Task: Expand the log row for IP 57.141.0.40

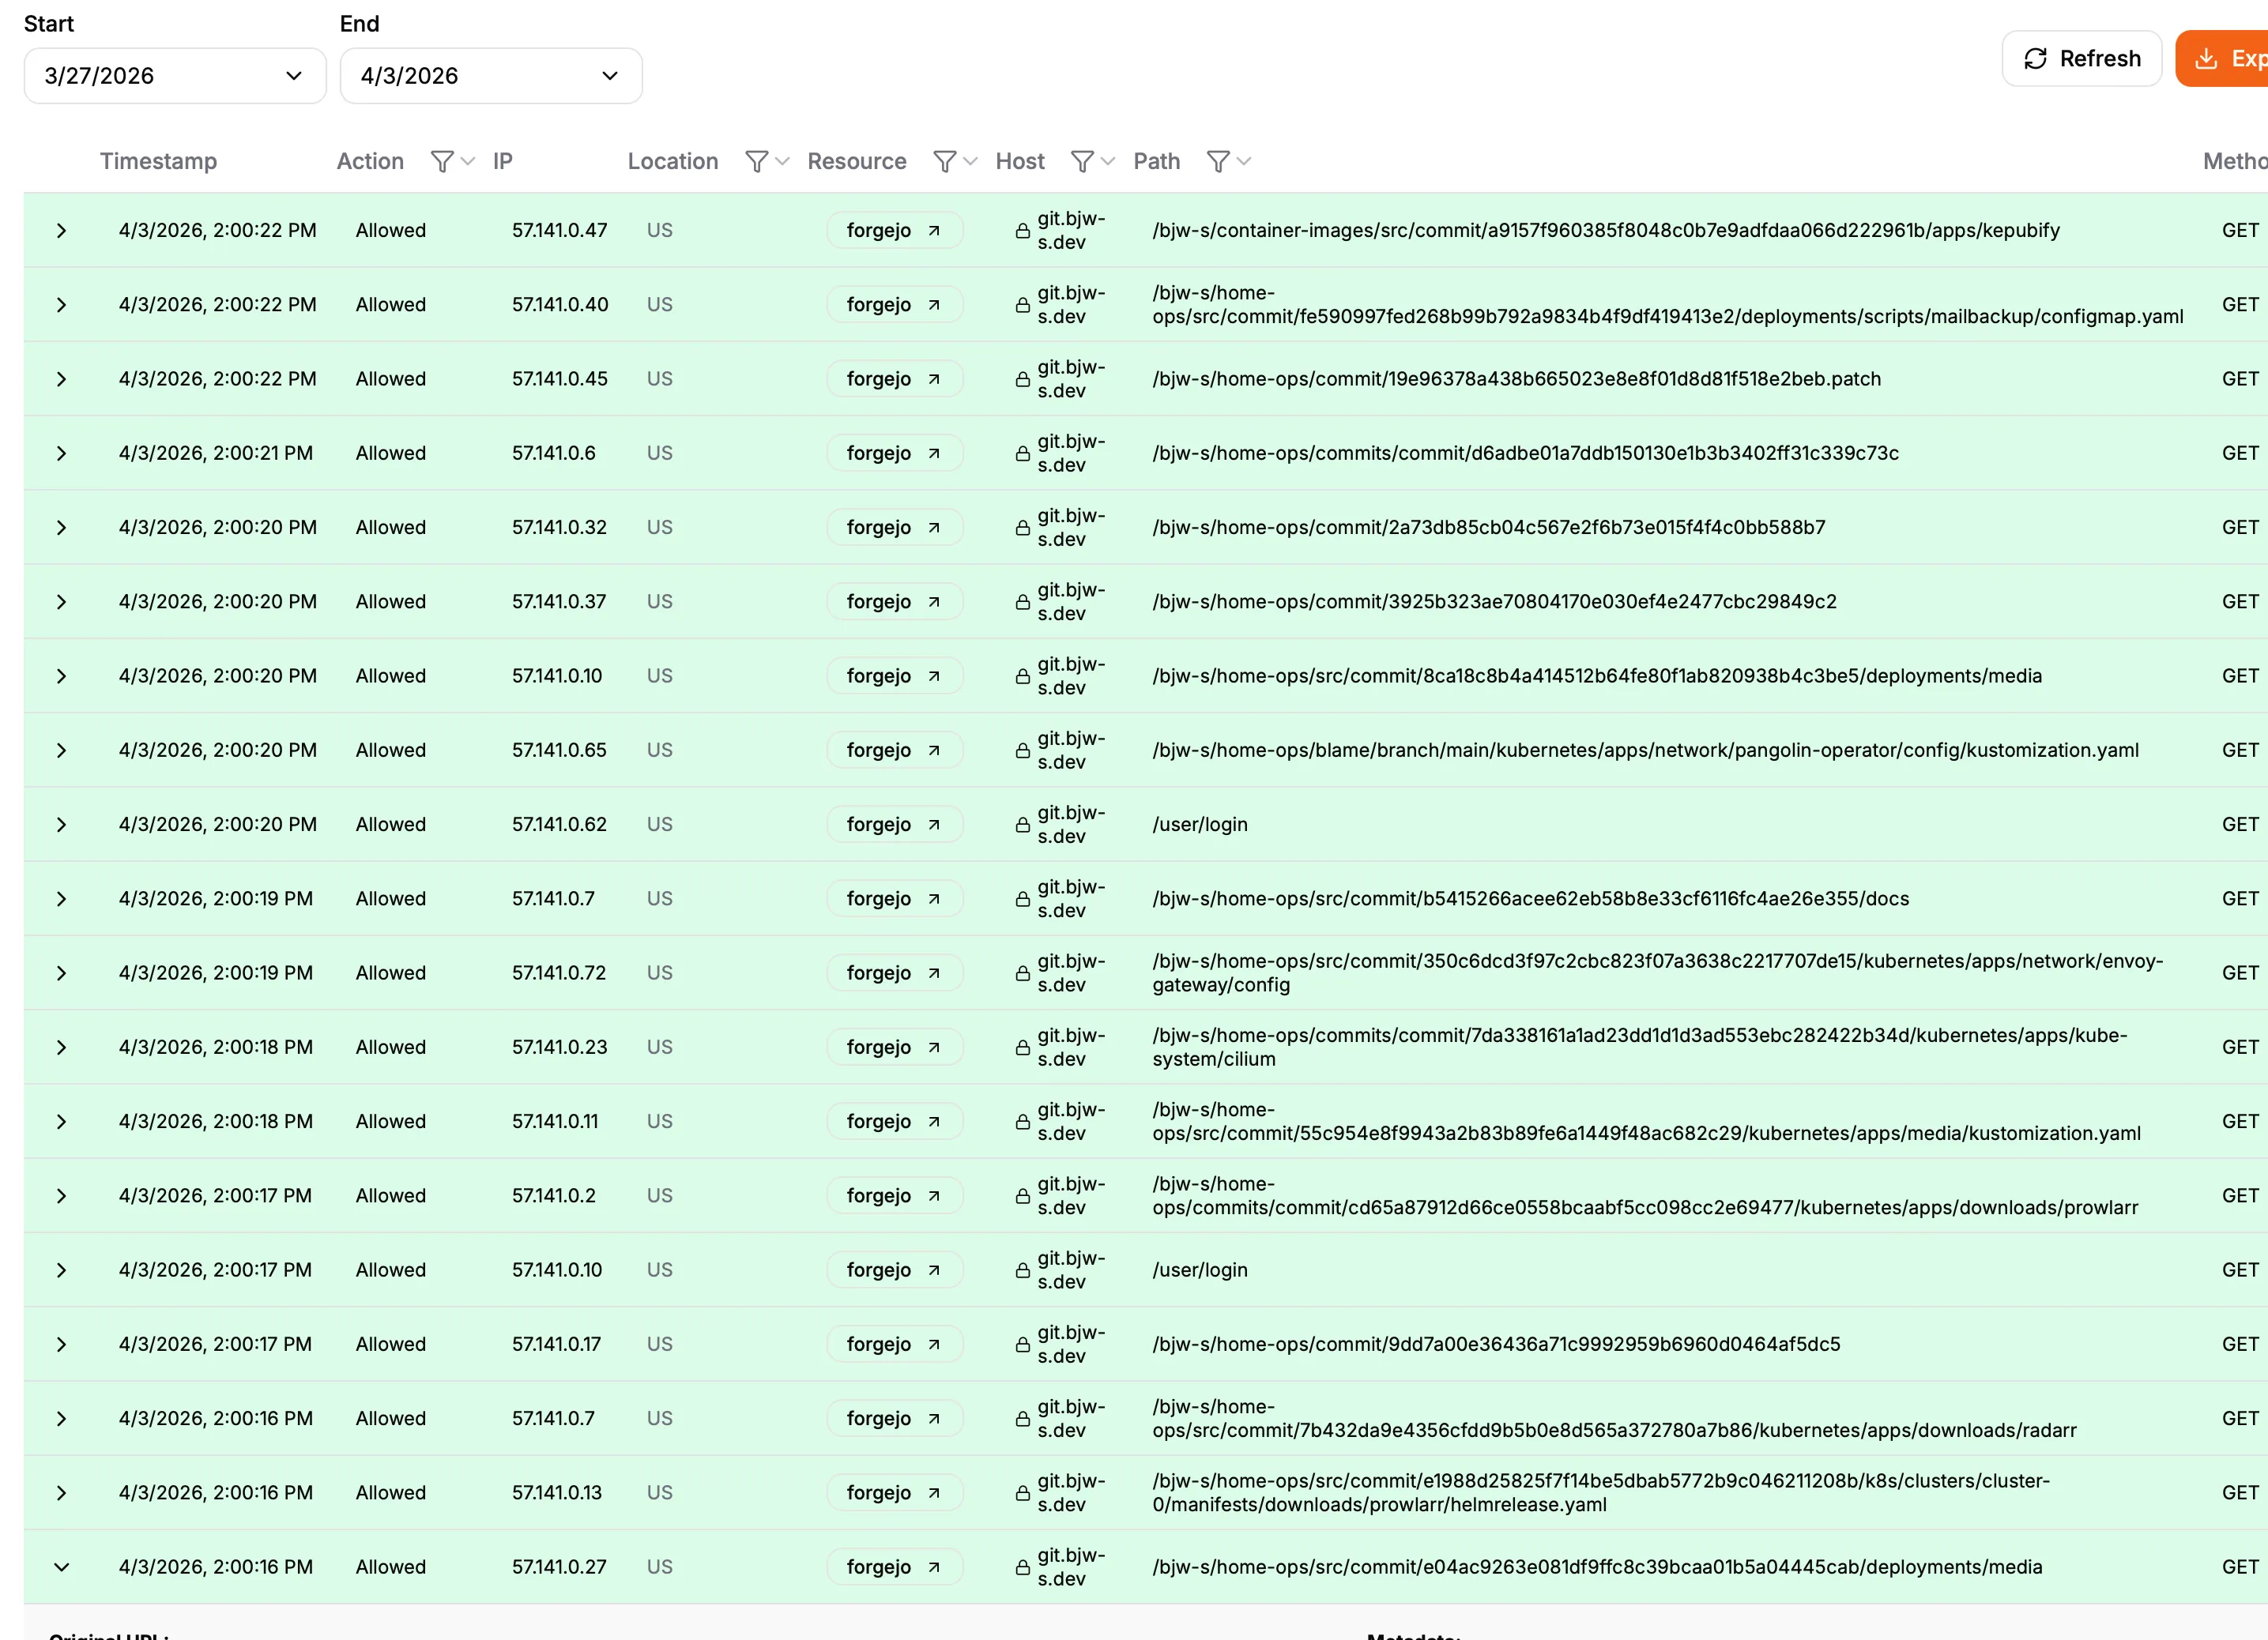Action: point(61,305)
